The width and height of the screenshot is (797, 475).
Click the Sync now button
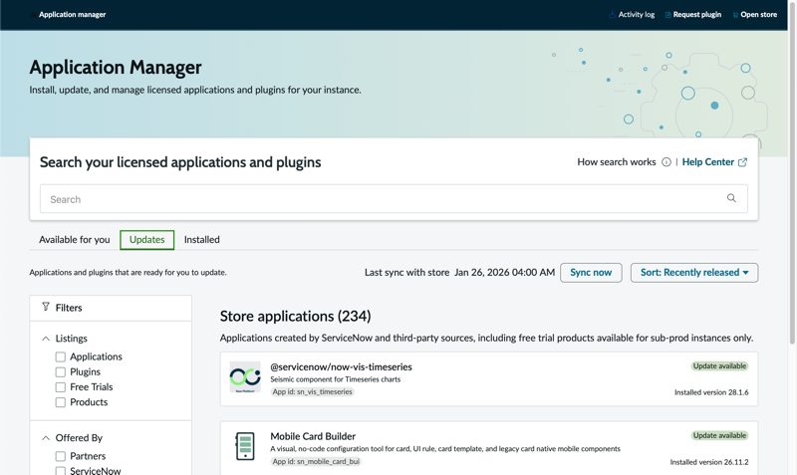pyautogui.click(x=591, y=272)
